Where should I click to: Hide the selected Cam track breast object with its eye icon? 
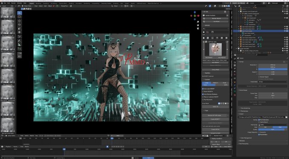[x=285, y=31]
